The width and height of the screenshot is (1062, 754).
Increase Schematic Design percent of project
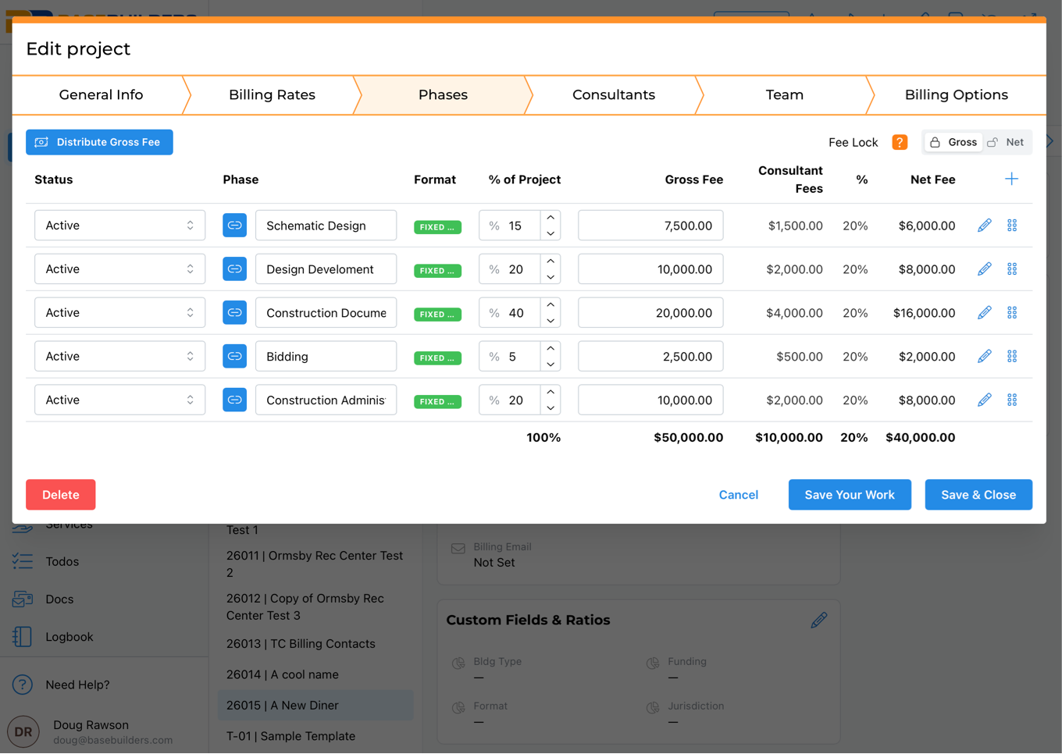pos(551,218)
